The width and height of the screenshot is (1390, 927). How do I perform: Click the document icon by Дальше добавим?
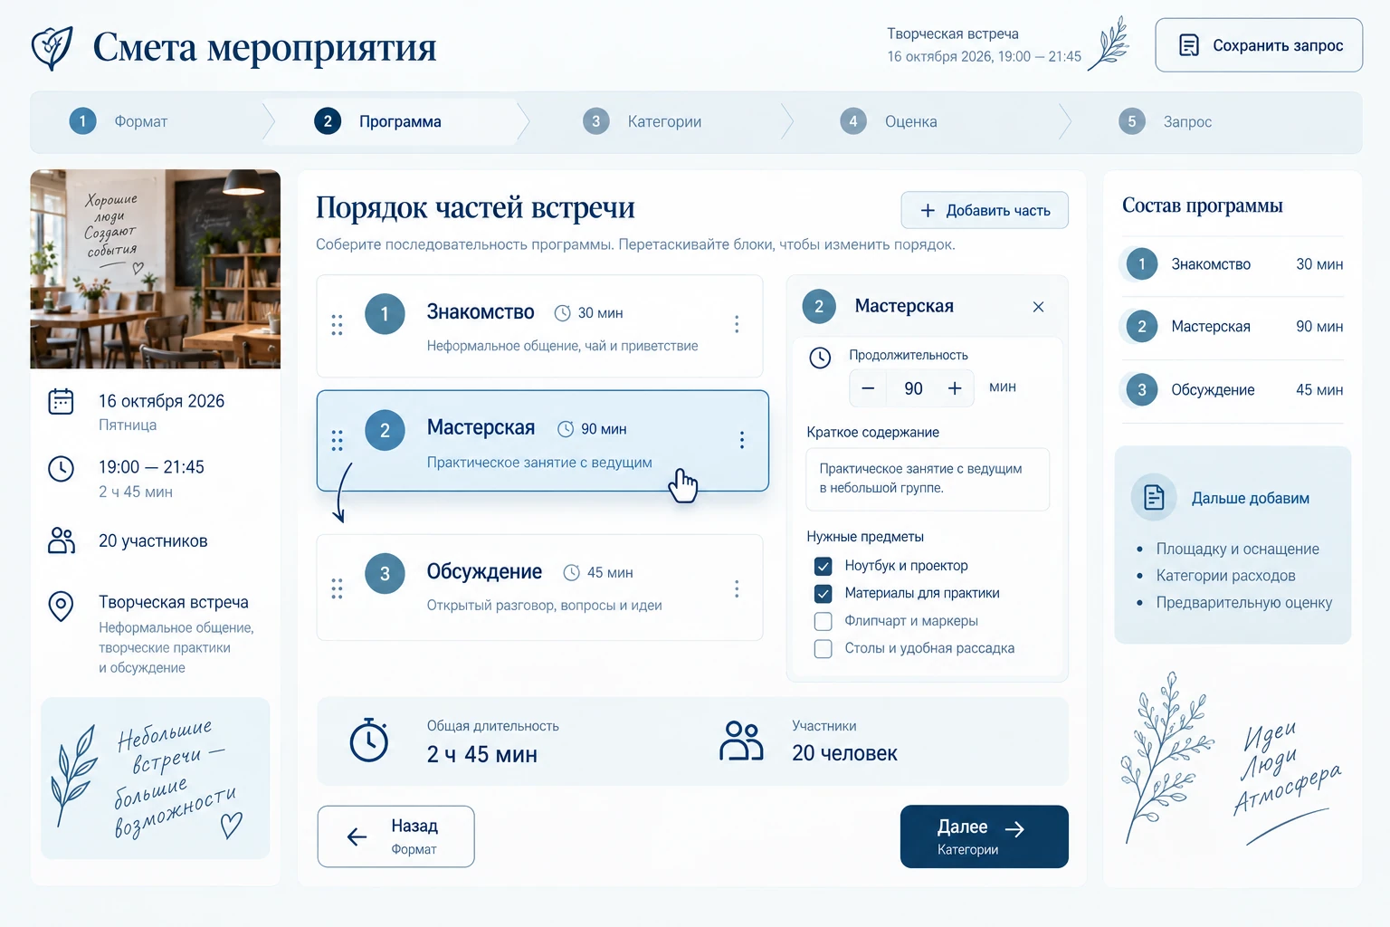(x=1154, y=497)
